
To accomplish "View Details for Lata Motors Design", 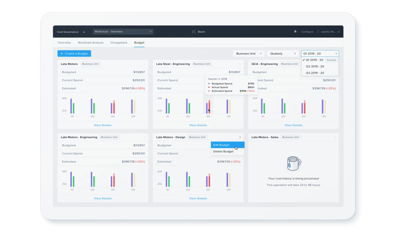I will (198, 198).
